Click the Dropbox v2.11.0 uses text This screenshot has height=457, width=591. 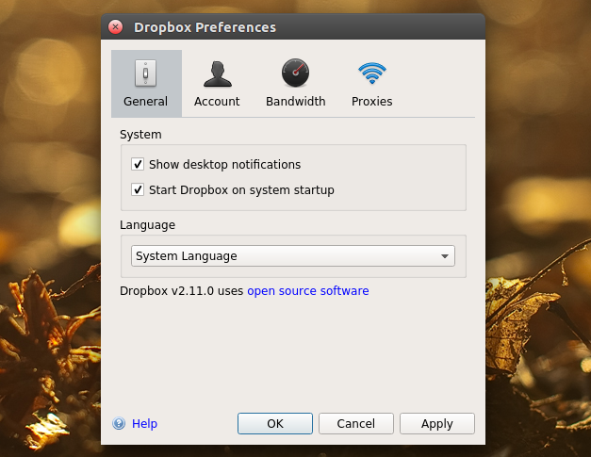(182, 291)
